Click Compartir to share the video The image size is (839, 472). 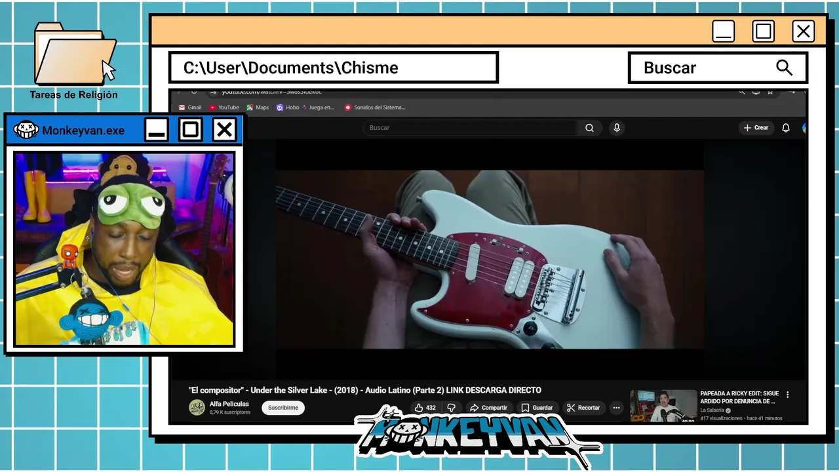tap(489, 408)
